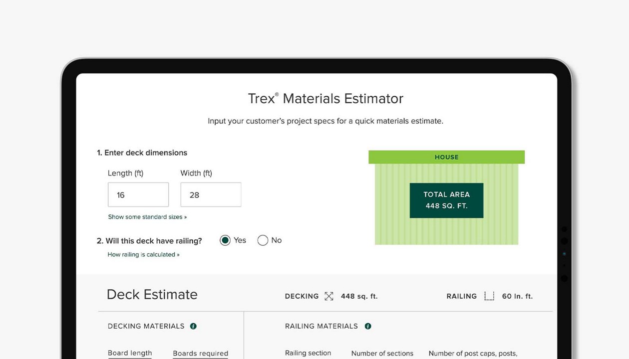Click the Board length column header

click(x=130, y=353)
